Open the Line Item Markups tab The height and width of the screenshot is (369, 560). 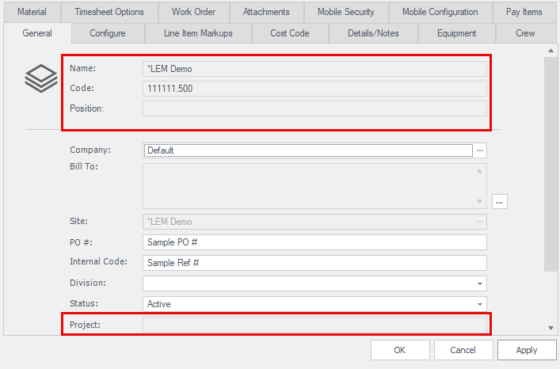pos(198,33)
